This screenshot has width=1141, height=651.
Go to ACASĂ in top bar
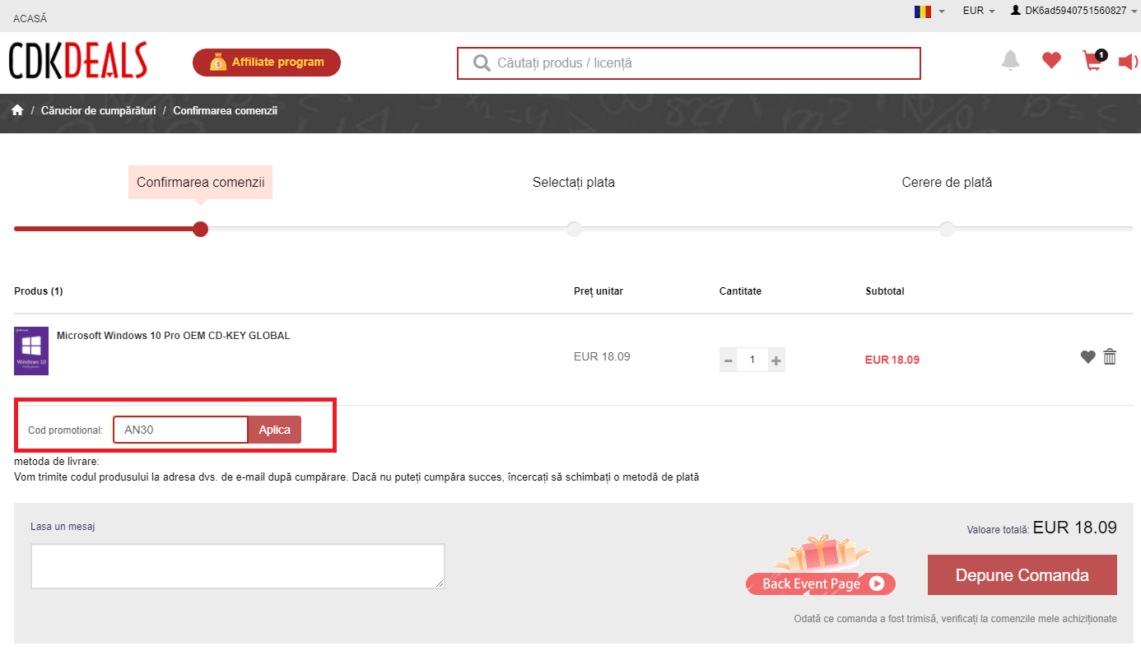click(30, 18)
